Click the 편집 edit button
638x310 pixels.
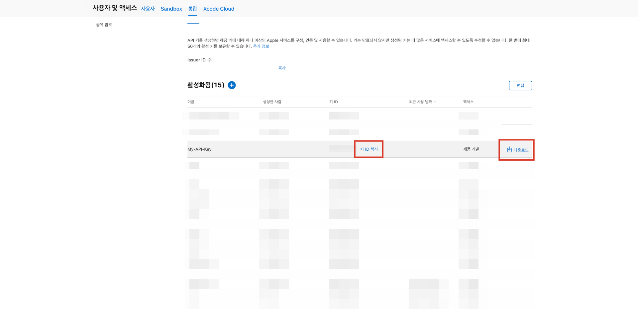[520, 86]
